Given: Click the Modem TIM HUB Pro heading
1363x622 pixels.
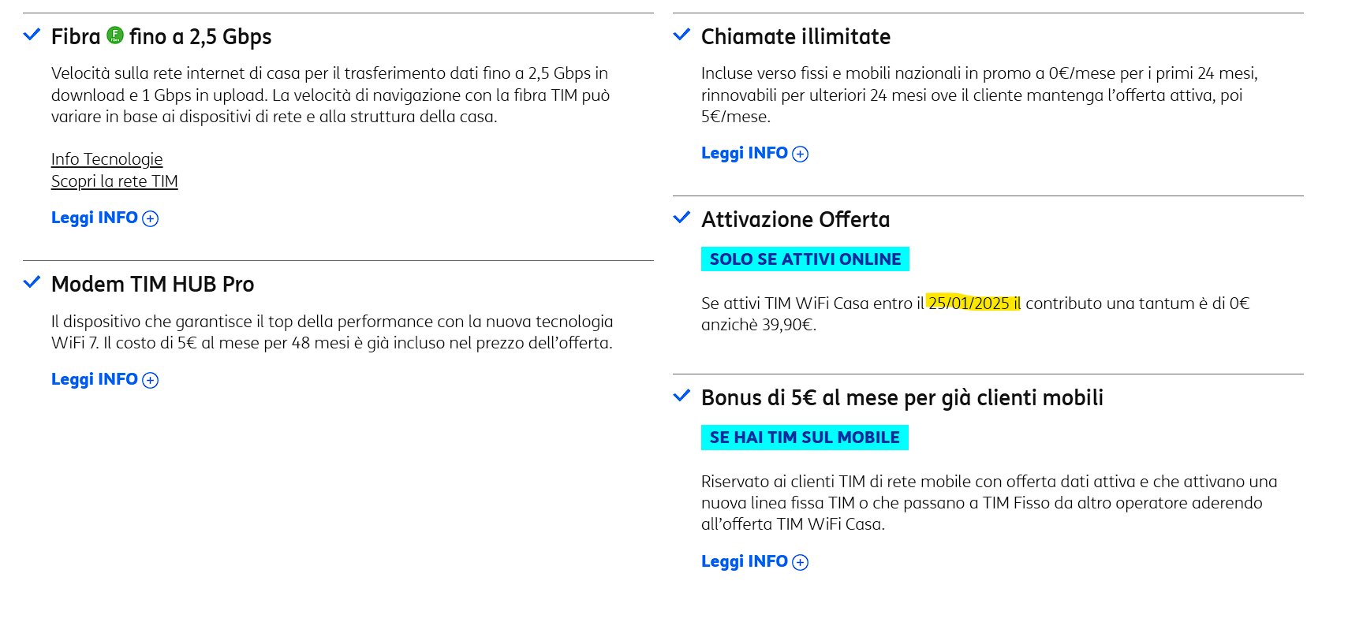Looking at the screenshot, I should (x=153, y=284).
